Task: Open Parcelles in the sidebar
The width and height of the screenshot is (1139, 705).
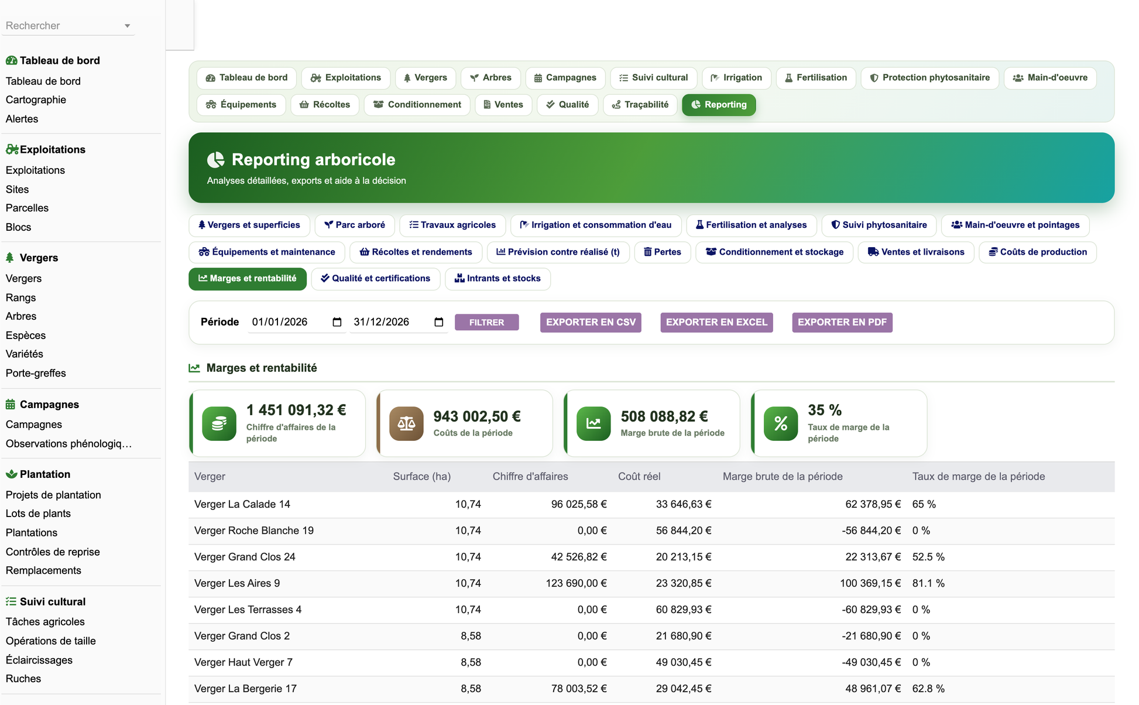Action: [27, 208]
